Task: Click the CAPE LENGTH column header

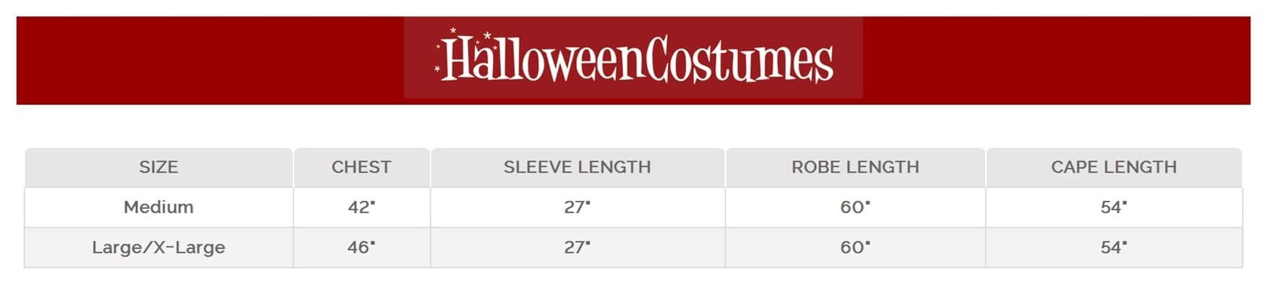Action: [1113, 167]
